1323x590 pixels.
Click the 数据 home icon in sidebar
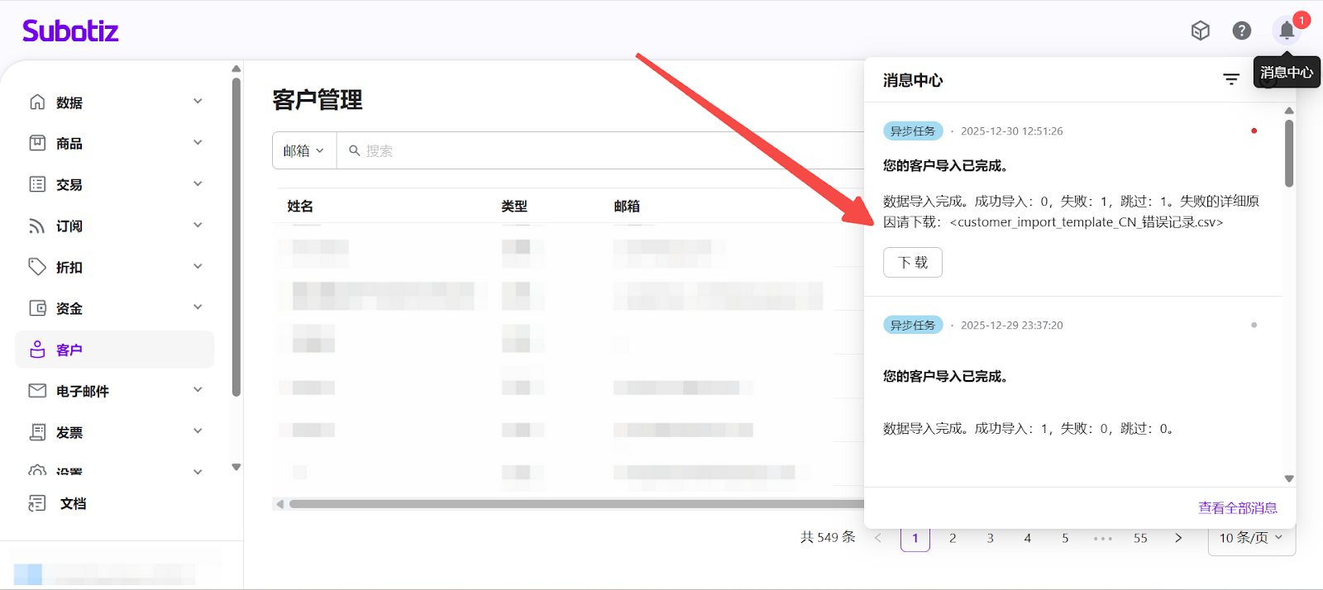37,102
